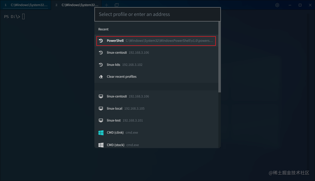Click history icon beside recent linux-centos8
This screenshot has height=181, width=315.
click(101, 53)
